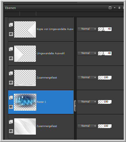Screen dimensions: 126x142
Task: Select the upper Zusammengefasst layer
Action: [41, 78]
